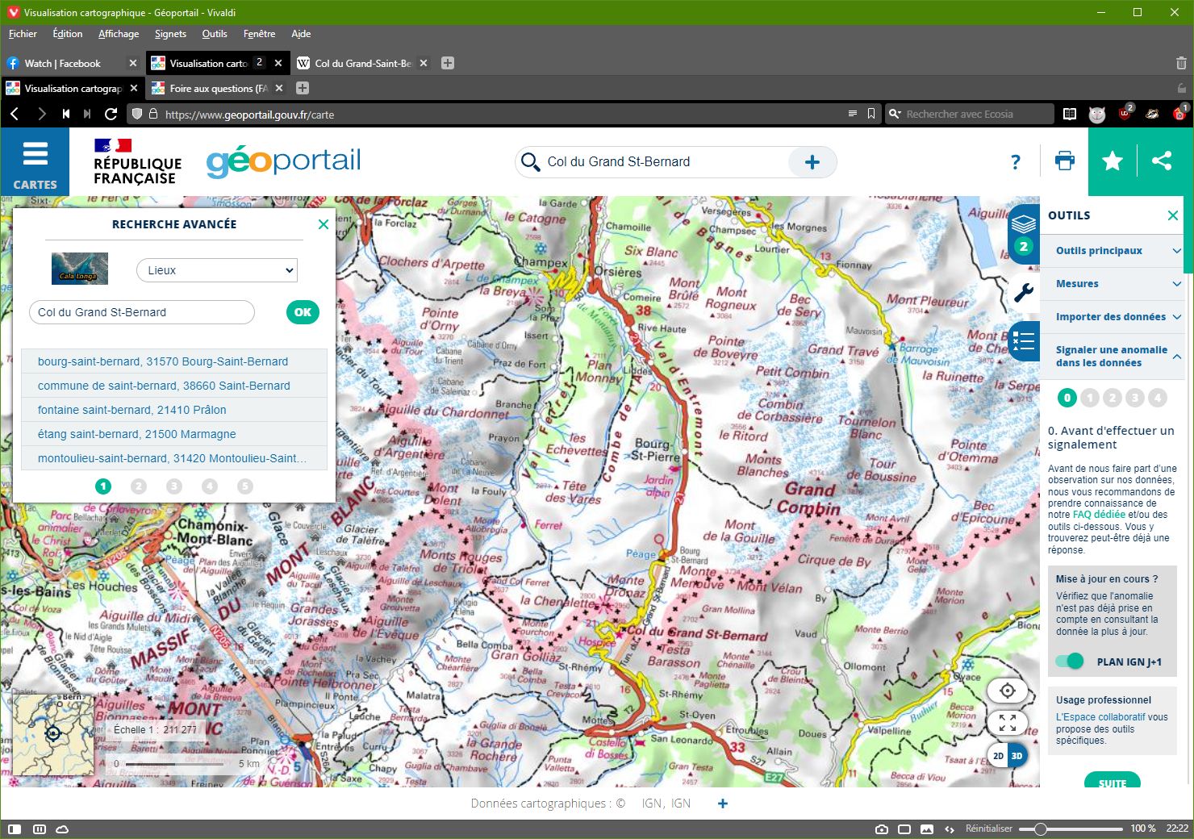
Task: Click the bookmark icon in address bar
Action: click(871, 115)
